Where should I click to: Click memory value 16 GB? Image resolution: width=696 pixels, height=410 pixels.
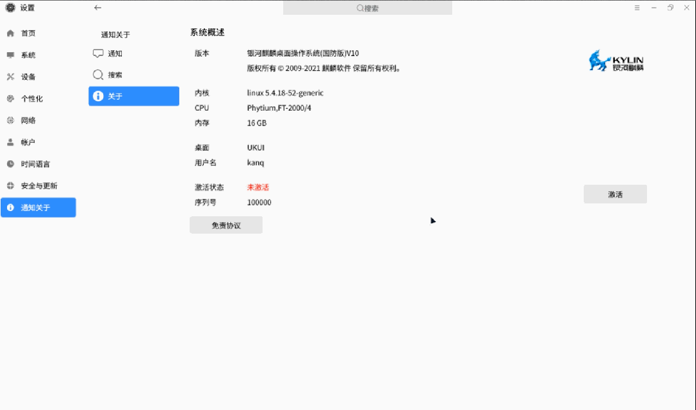point(257,123)
